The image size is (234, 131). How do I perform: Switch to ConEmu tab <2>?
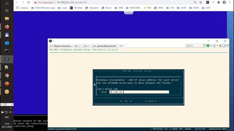pos(77,46)
